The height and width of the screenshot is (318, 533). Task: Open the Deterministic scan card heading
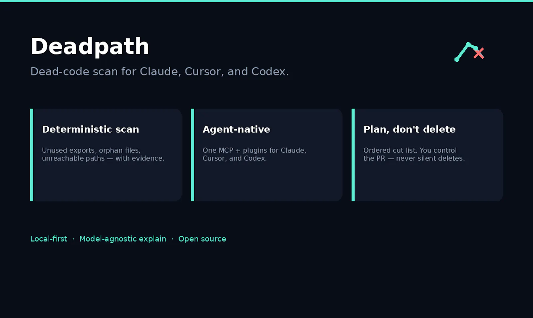point(90,129)
